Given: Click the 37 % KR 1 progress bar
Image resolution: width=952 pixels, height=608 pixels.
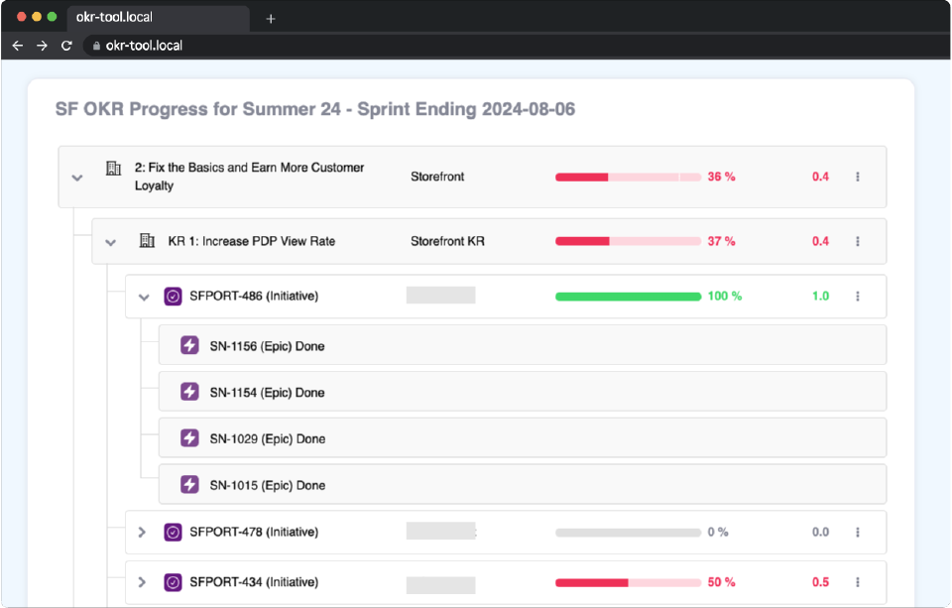Looking at the screenshot, I should 629,242.
